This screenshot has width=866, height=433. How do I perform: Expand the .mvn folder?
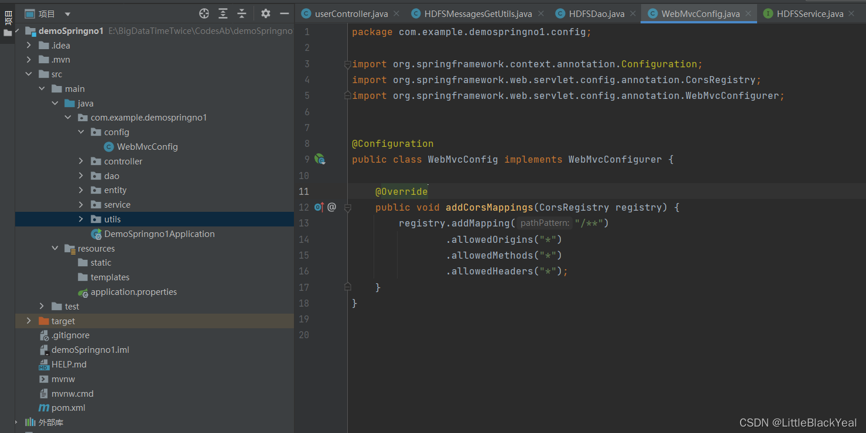[29, 60]
